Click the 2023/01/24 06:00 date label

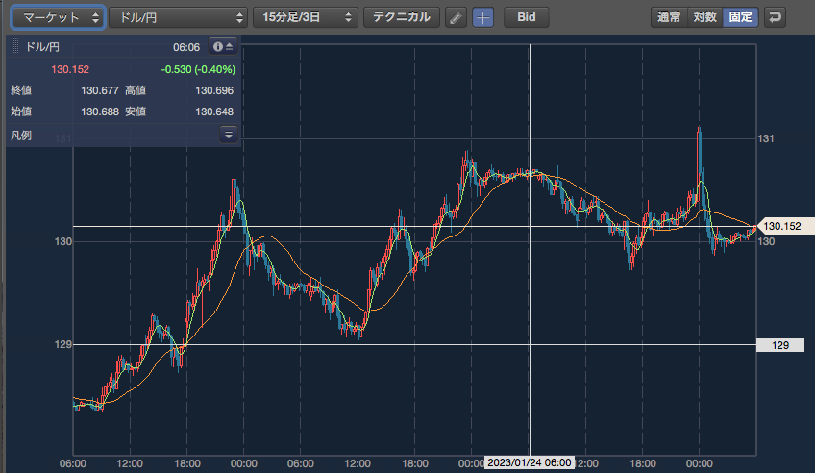point(530,462)
